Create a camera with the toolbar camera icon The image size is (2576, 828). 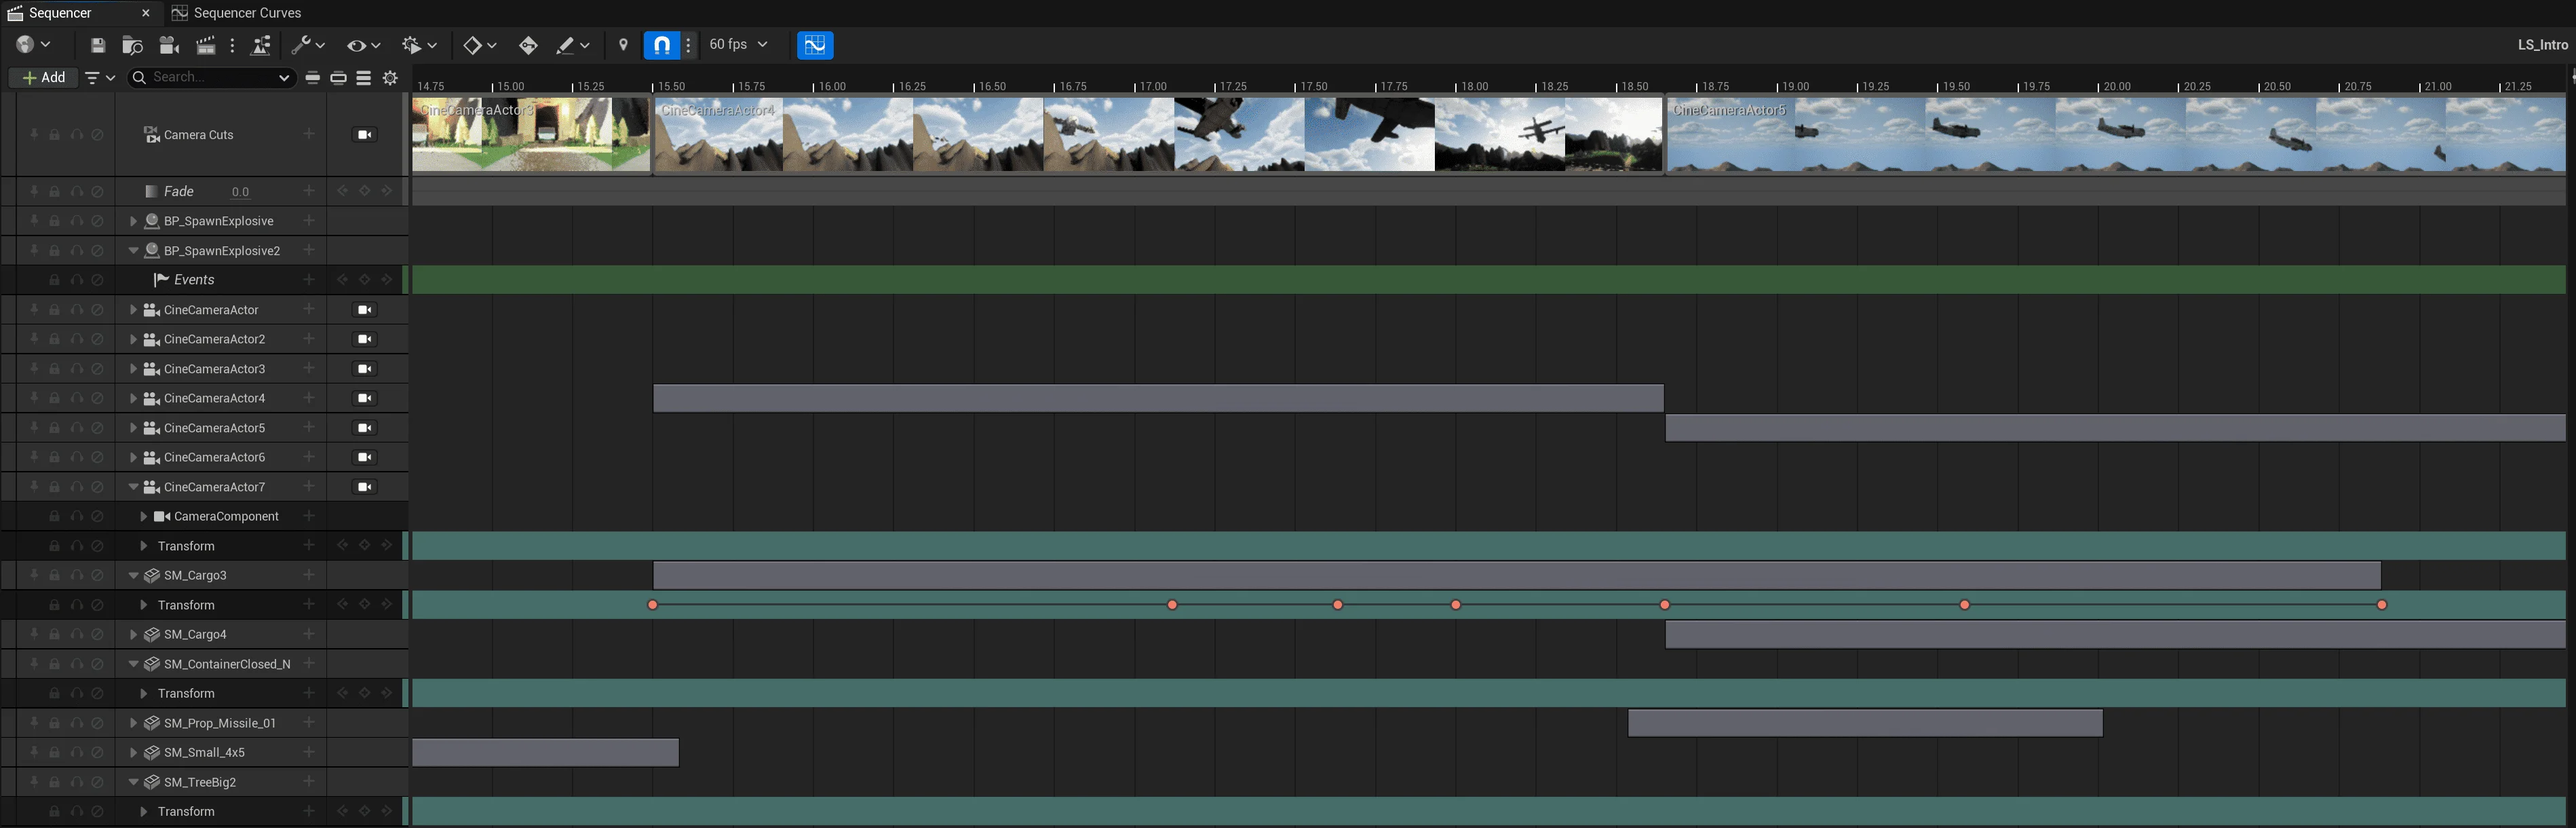coord(169,45)
